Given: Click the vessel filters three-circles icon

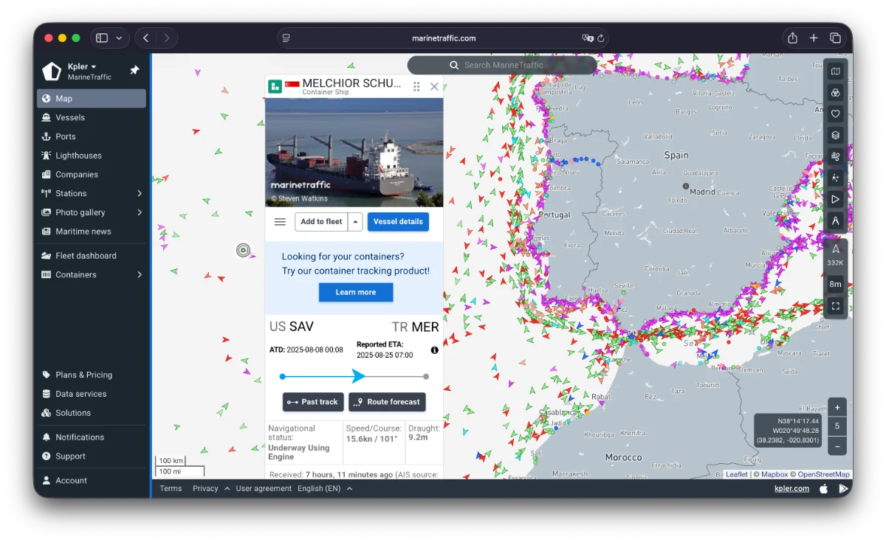Looking at the screenshot, I should pyautogui.click(x=835, y=93).
